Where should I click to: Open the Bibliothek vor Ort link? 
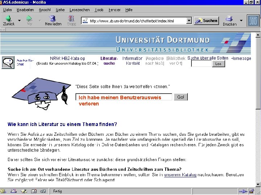pyautogui.click(x=176, y=61)
